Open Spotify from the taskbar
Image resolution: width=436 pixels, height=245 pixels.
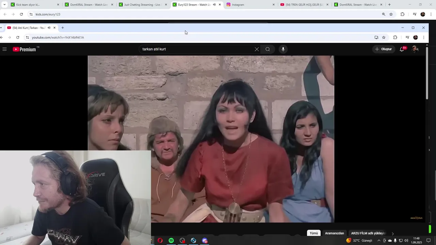click(x=171, y=241)
